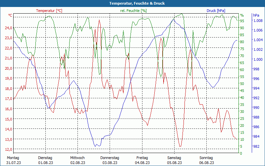Select the green rel. Feuchte [%] legend label
Screen dimensions: 265x166
(133, 11)
